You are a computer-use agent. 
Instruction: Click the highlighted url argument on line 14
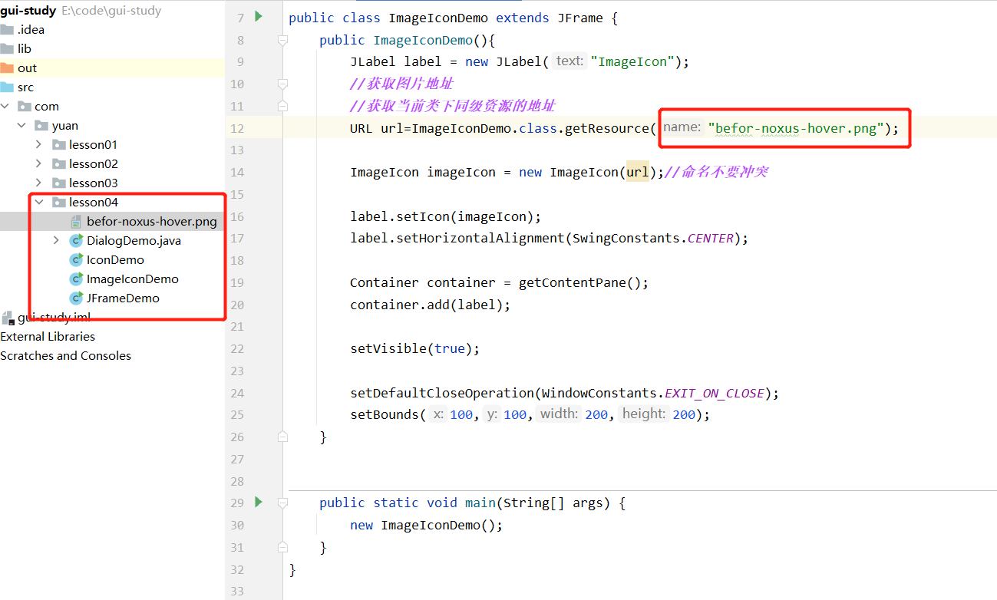tap(638, 172)
